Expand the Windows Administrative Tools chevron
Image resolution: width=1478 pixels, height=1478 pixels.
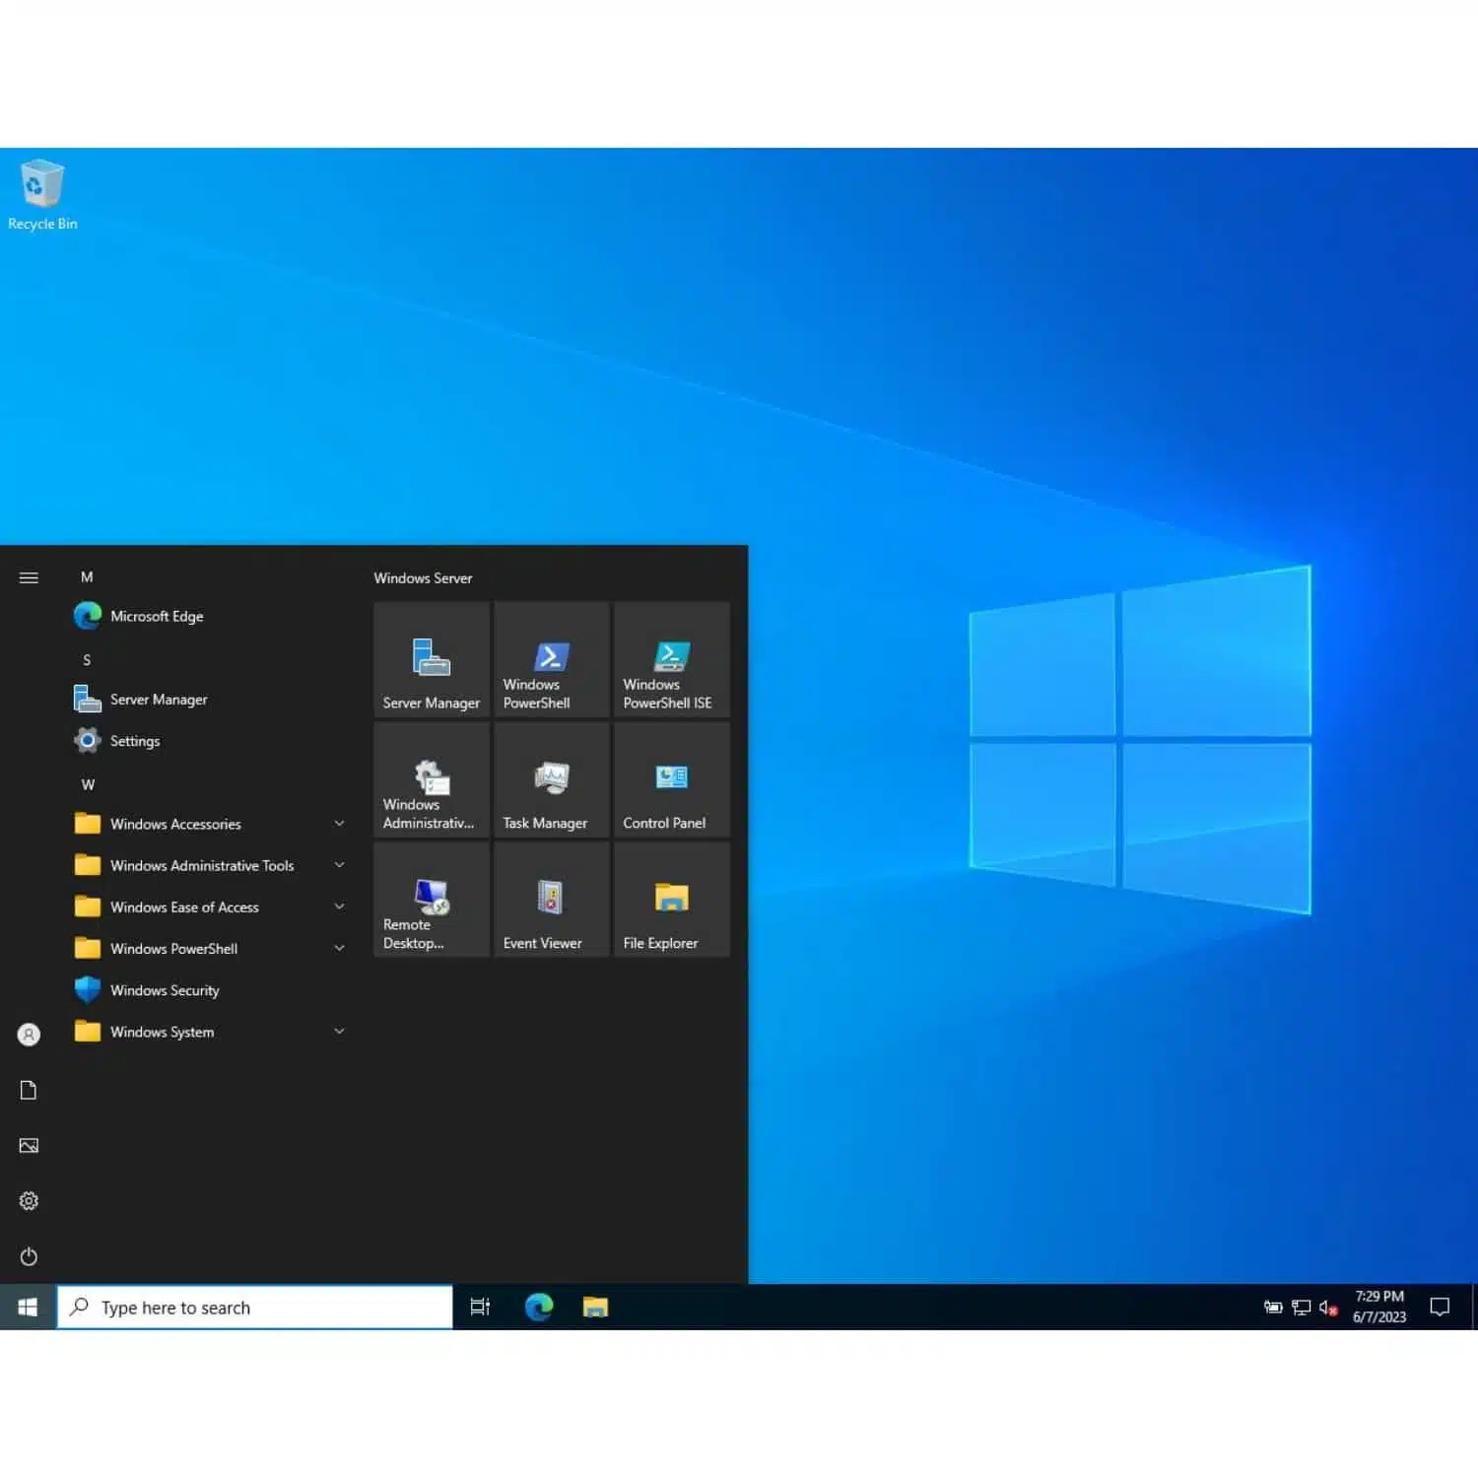339,865
